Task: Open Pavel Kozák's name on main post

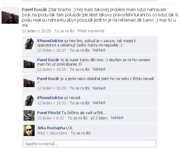Action: (x=34, y=10)
